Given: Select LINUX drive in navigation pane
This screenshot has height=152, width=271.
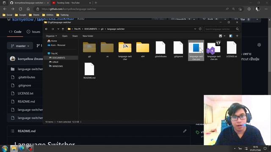Looking at the screenshot, I should click(x=54, y=62).
